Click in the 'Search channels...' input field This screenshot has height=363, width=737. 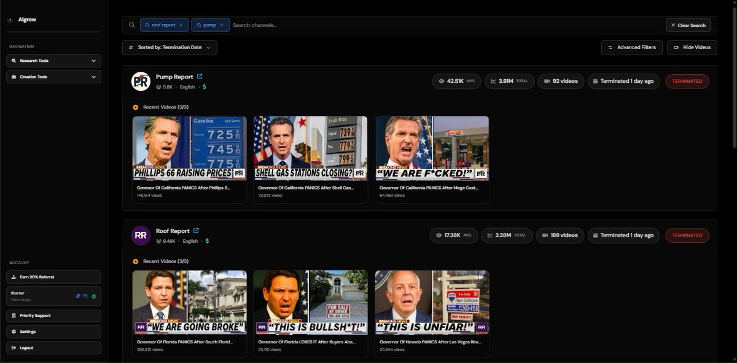pyautogui.click(x=447, y=25)
